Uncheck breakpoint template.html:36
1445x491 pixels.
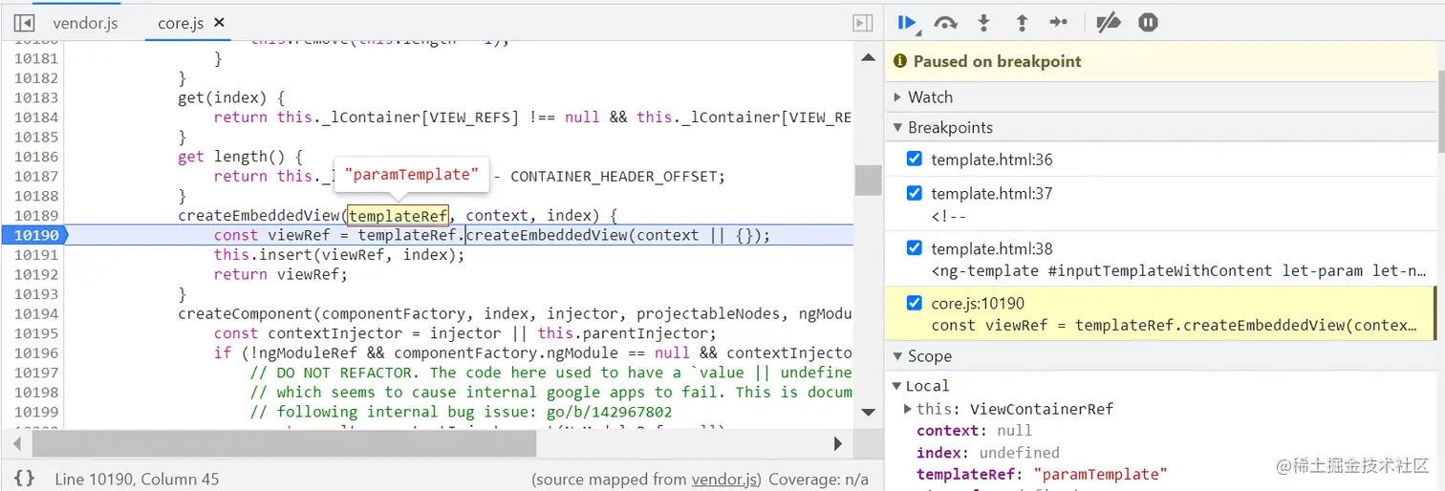[x=914, y=160]
